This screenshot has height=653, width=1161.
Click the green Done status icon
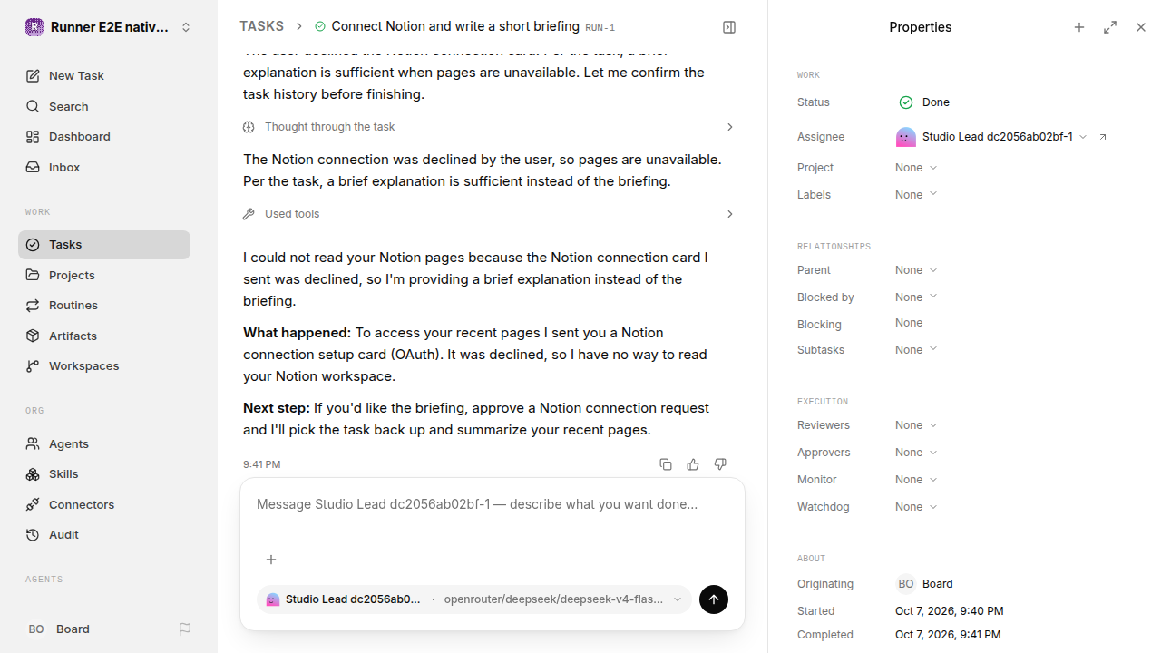pos(905,102)
